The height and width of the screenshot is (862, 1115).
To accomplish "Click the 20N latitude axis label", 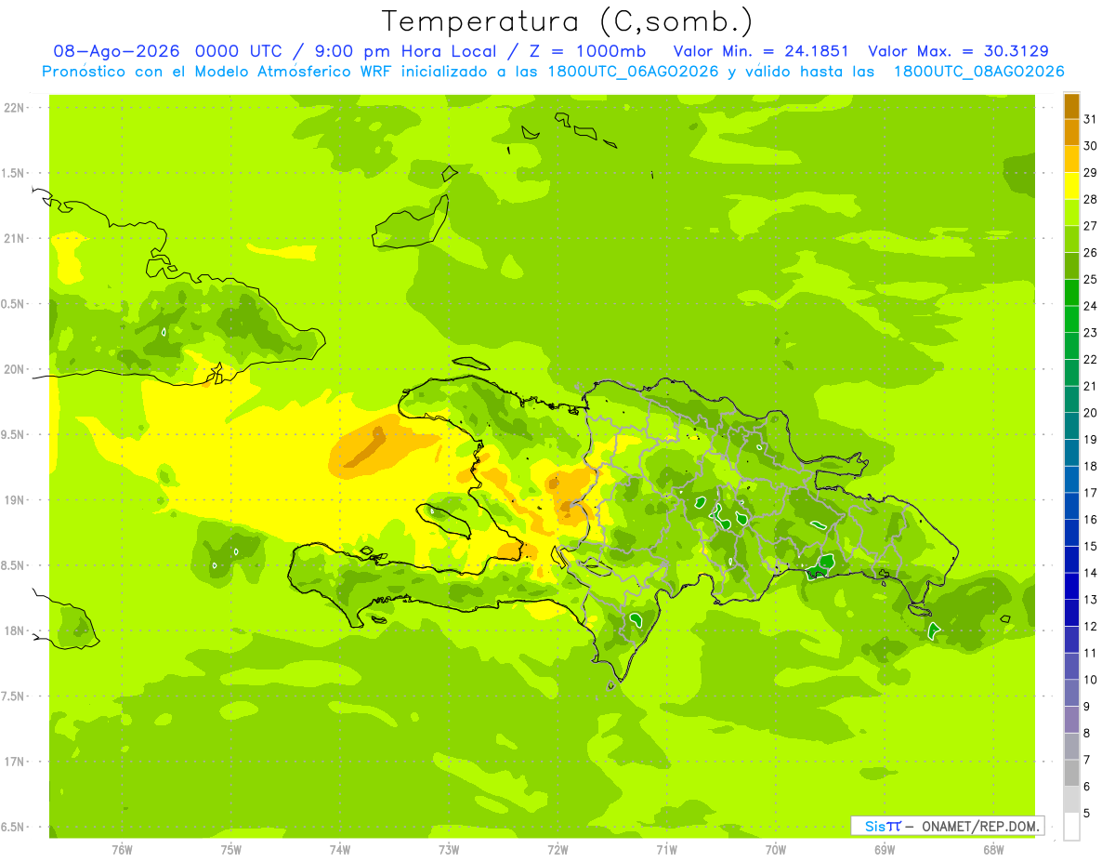I will [x=14, y=370].
